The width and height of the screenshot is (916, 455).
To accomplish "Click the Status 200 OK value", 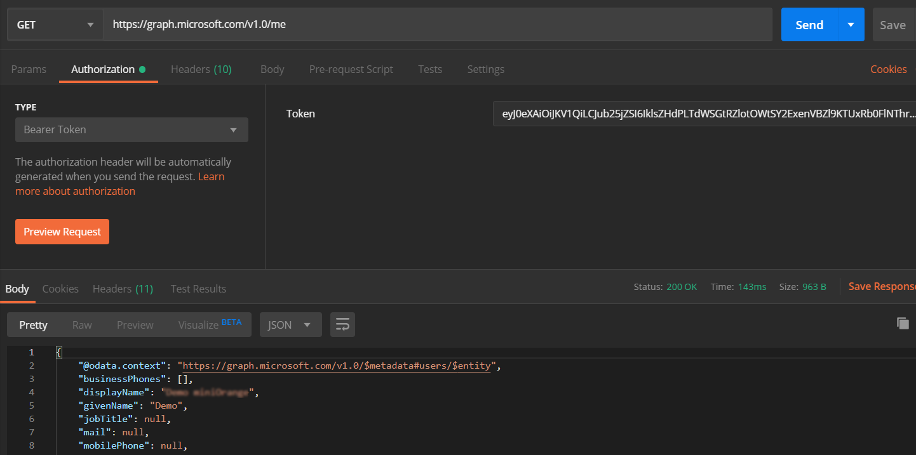I will click(x=682, y=287).
